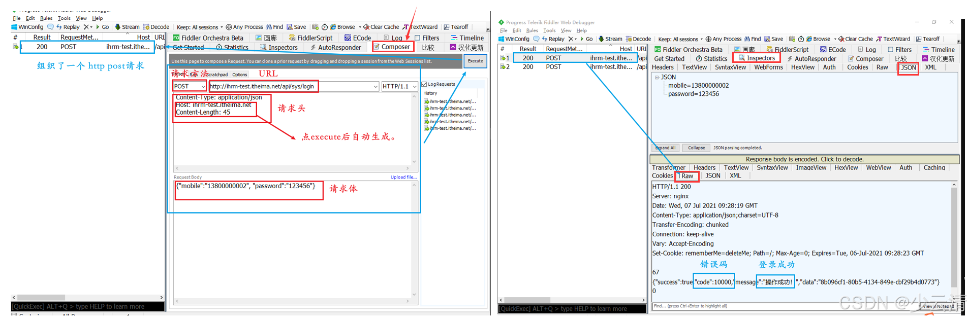Click comment bubble icon in left Fiddler toolbar
The height and width of the screenshot is (319, 969).
(50, 27)
